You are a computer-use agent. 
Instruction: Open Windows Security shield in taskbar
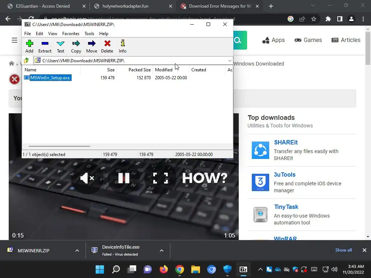coord(228,269)
